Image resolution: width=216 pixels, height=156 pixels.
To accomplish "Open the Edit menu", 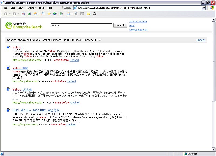I will [13, 8].
